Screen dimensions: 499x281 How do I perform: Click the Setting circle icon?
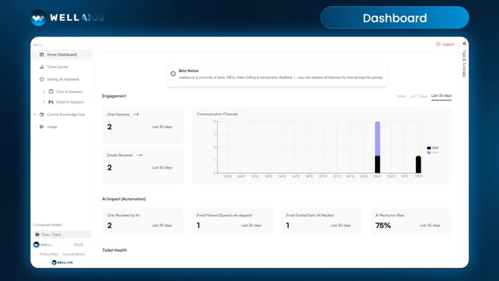(42, 79)
